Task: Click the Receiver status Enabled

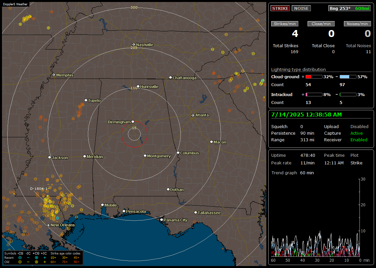Action: pyautogui.click(x=359, y=140)
